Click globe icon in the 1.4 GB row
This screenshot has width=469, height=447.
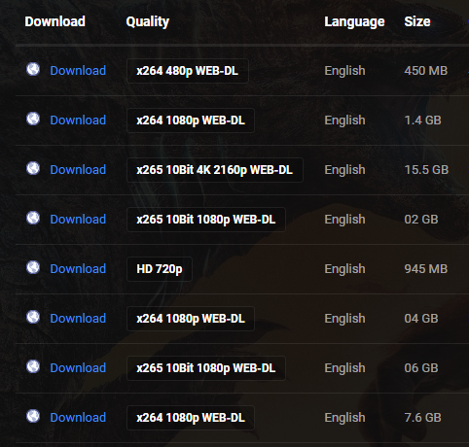click(x=33, y=119)
